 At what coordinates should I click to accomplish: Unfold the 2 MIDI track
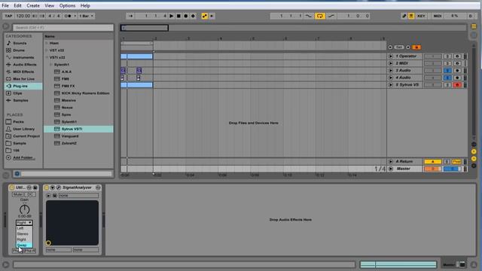pos(390,63)
